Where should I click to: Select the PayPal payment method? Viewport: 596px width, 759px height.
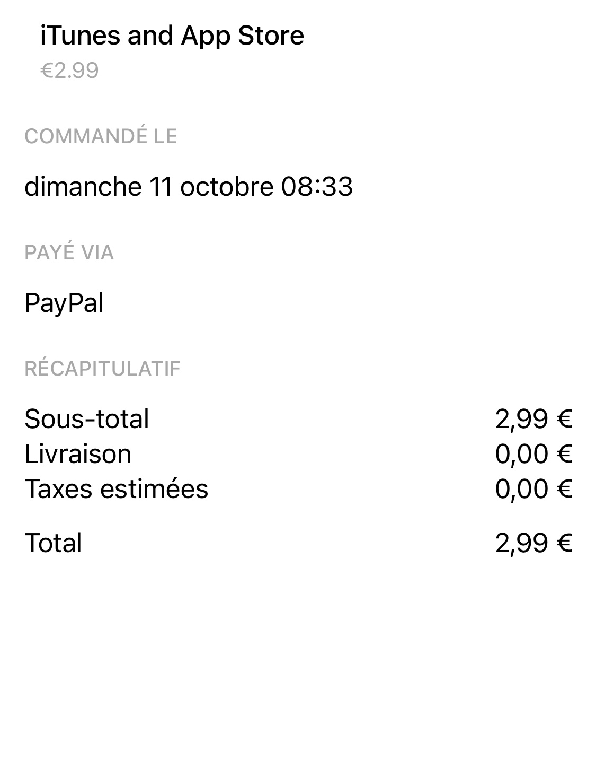point(64,303)
